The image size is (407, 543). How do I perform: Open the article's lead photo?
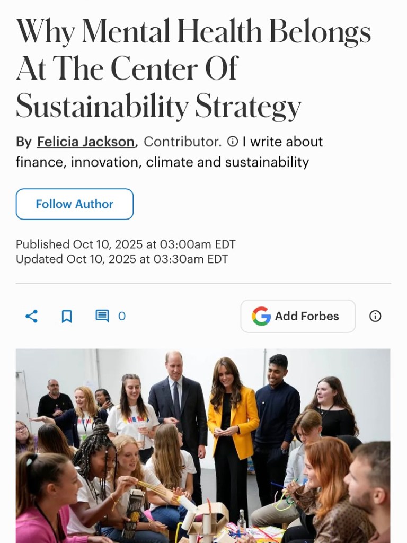point(203,445)
